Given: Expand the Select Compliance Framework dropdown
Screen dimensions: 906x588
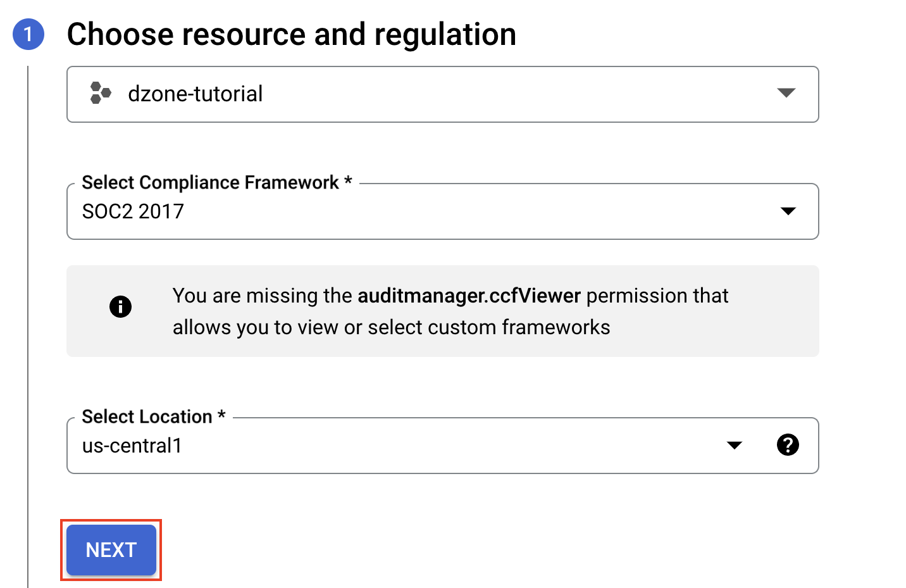Looking at the screenshot, I should pos(443,211).
